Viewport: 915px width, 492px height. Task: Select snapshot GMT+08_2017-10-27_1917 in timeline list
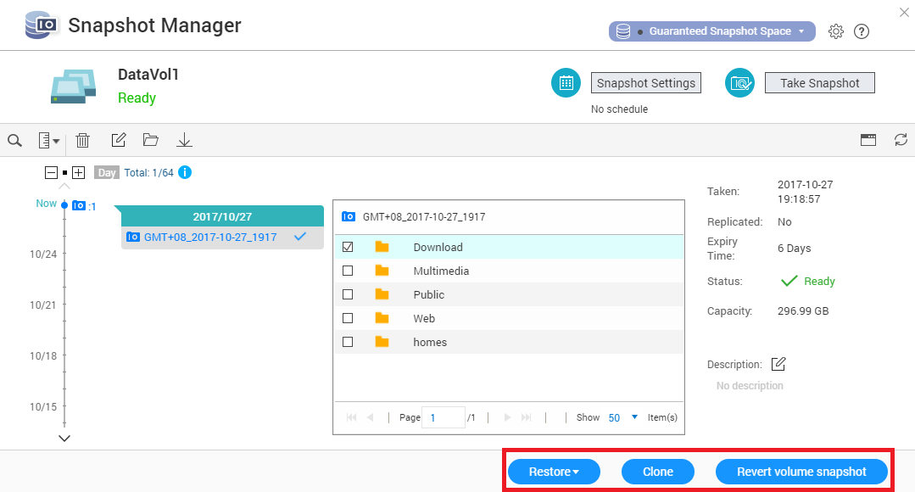click(210, 238)
